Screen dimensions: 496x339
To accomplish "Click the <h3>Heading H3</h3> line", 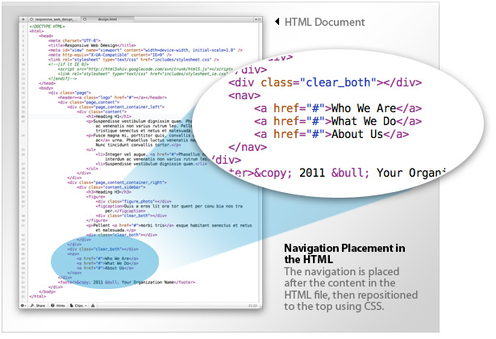I will (x=109, y=192).
